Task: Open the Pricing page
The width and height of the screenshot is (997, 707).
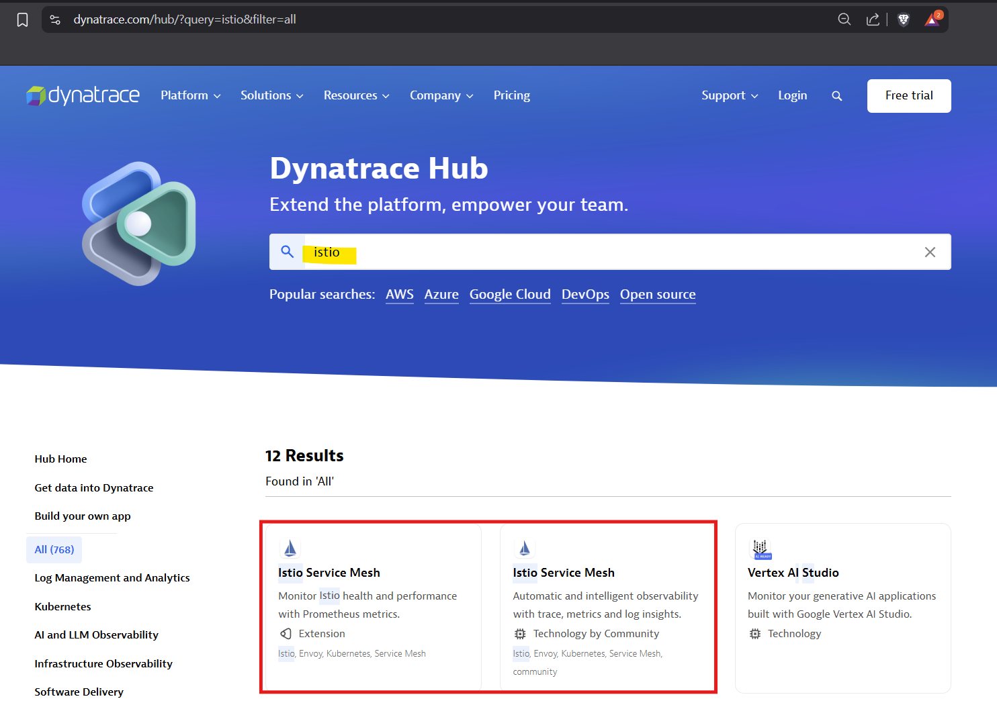Action: [512, 95]
